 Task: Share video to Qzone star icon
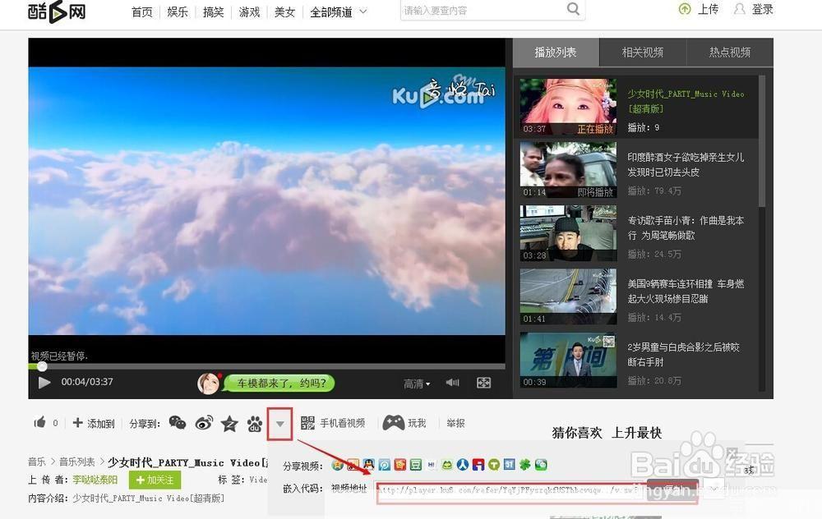point(229,423)
